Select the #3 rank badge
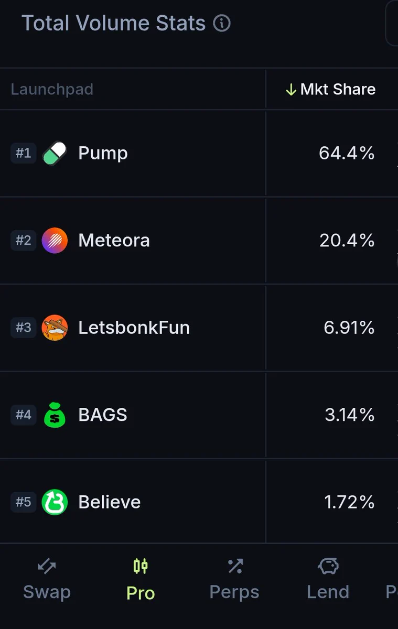This screenshot has width=398, height=629. point(23,328)
